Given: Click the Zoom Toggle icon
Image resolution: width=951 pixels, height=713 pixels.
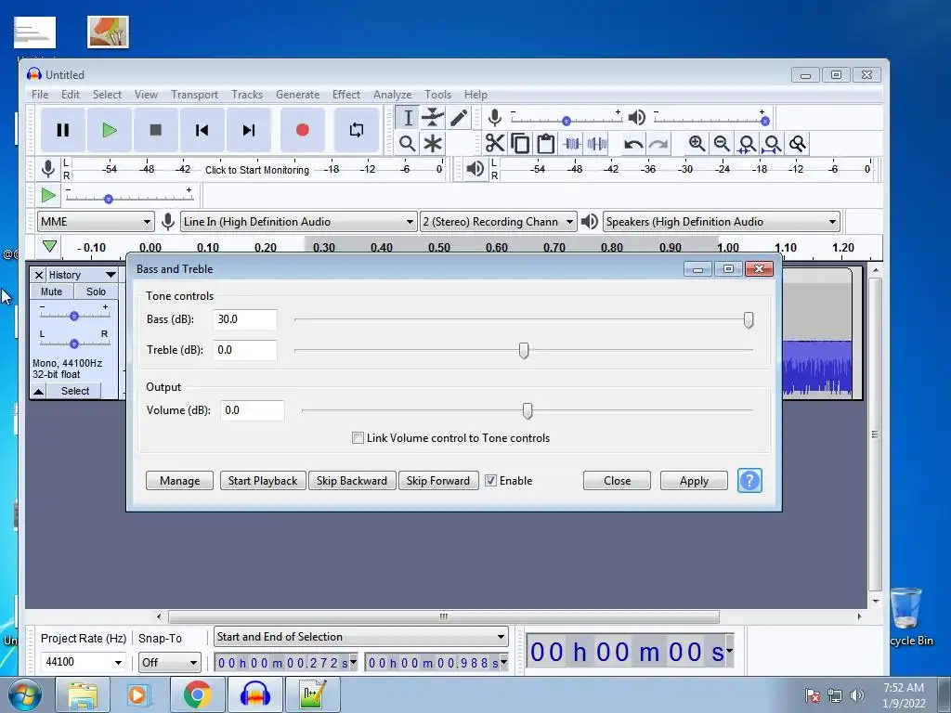Looking at the screenshot, I should 798,144.
